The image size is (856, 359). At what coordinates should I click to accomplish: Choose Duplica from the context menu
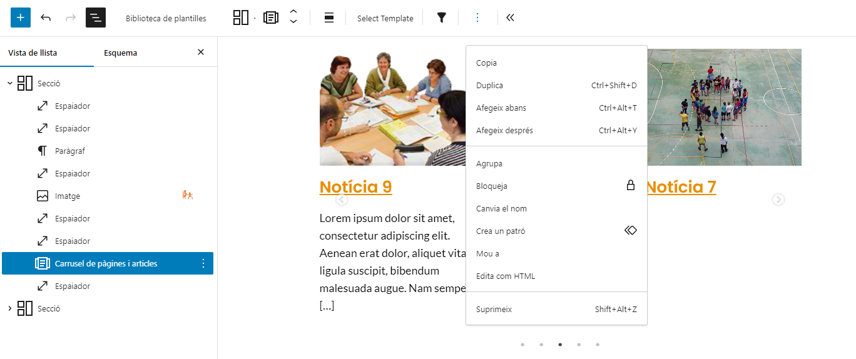coord(489,86)
